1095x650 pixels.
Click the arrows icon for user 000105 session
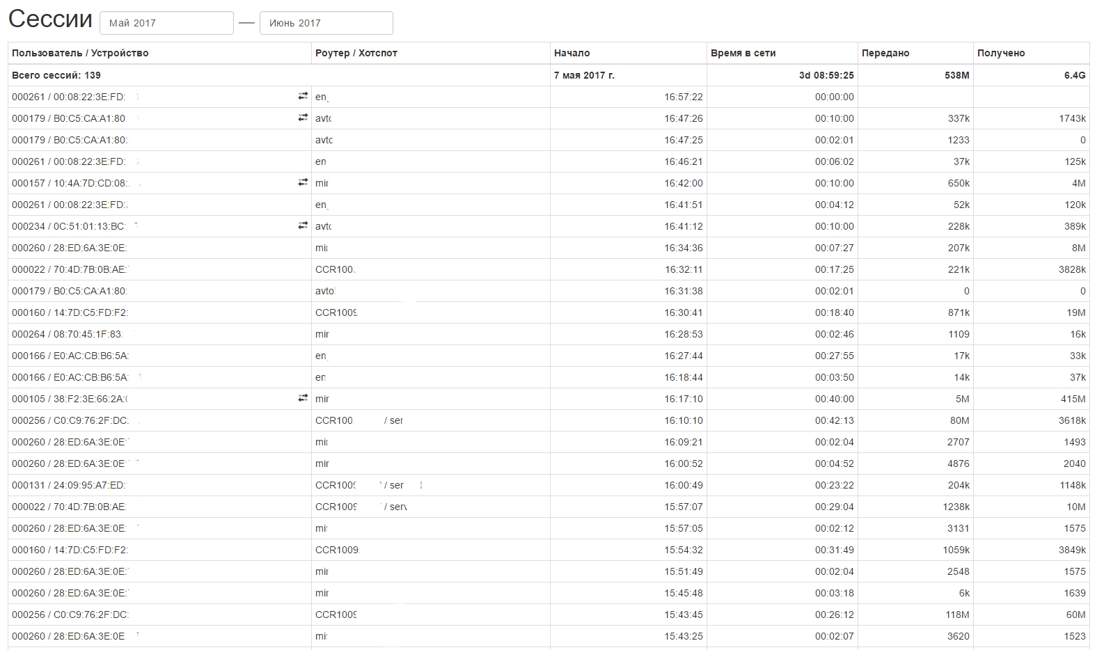(x=303, y=398)
